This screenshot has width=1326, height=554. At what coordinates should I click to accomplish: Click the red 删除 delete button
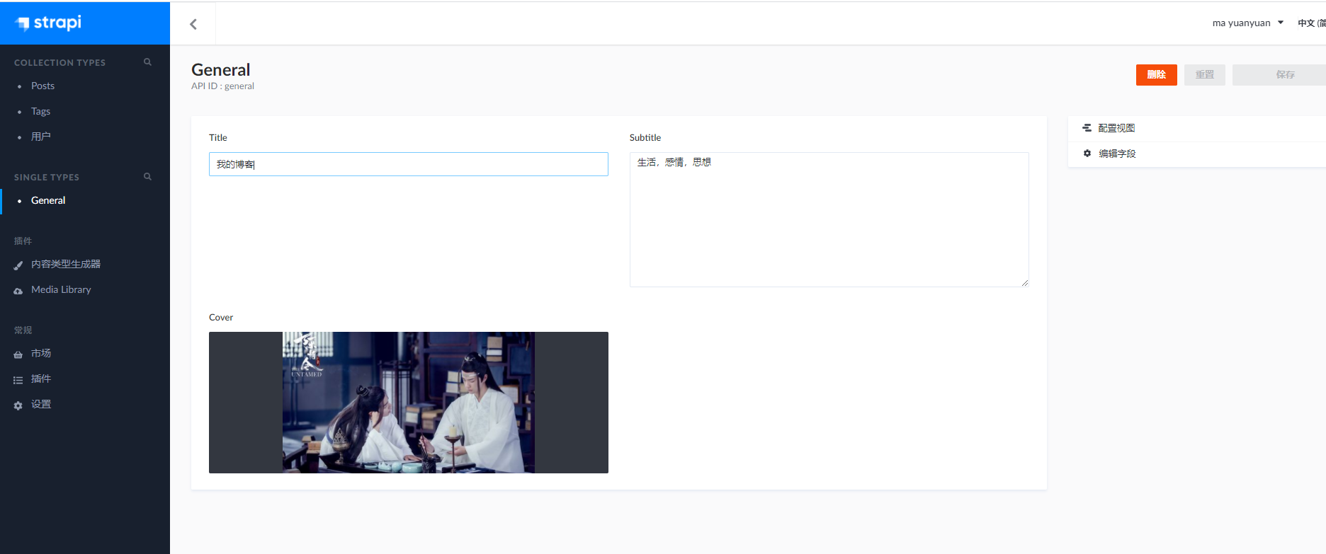(1156, 75)
